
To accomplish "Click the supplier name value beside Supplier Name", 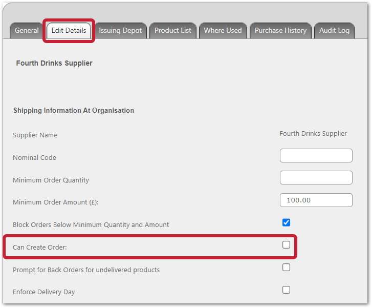I will pyautogui.click(x=313, y=134).
